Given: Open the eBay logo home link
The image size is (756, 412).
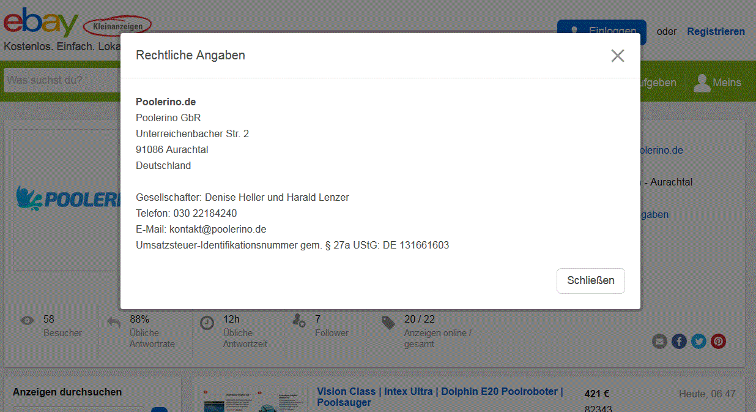Looking at the screenshot, I should 41,23.
